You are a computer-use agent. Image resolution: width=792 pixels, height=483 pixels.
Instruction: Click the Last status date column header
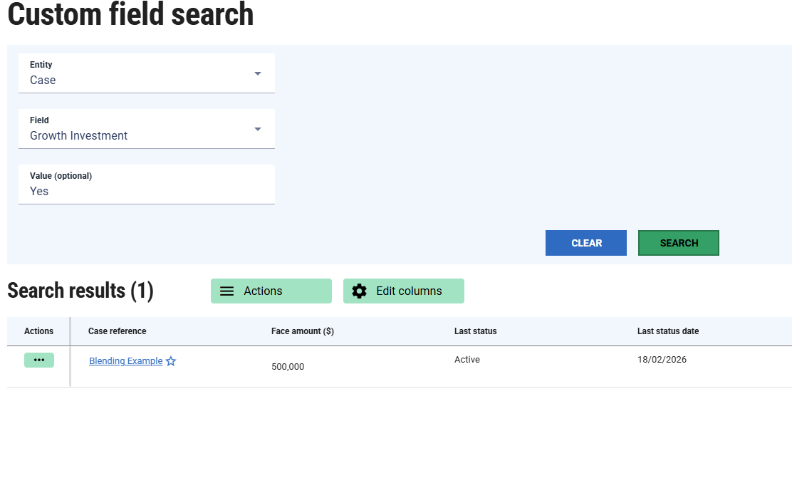tap(667, 331)
